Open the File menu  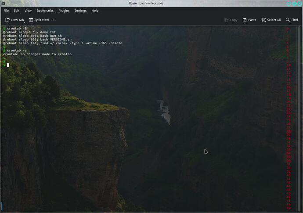pos(6,11)
